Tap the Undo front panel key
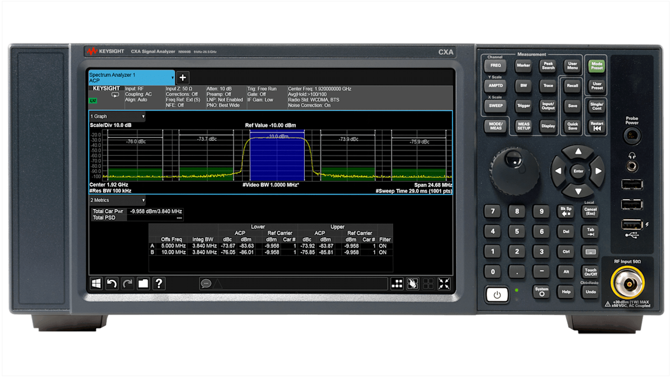Screen dimensions: 671x377 [591, 292]
